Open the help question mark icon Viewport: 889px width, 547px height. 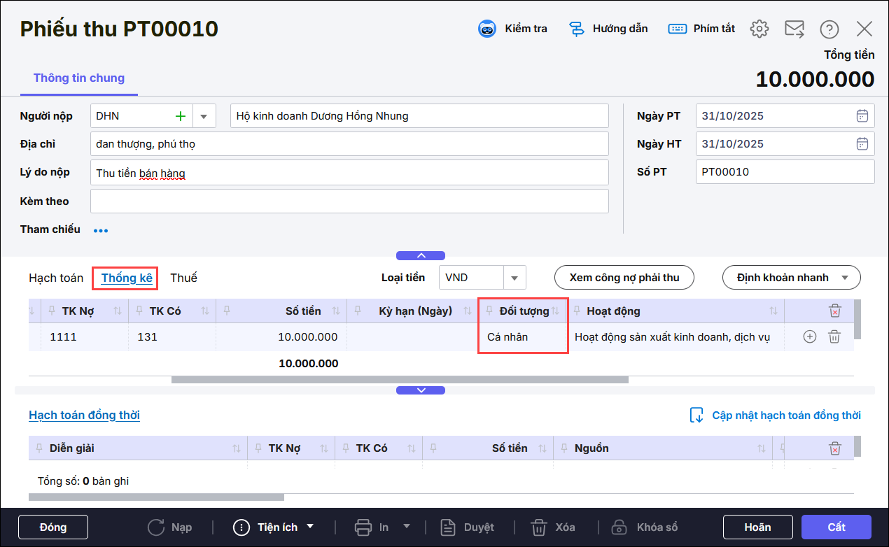[x=829, y=29]
